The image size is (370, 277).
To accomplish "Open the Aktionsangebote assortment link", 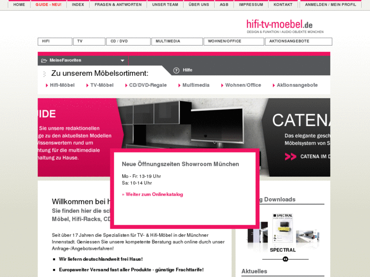I will [x=295, y=85].
